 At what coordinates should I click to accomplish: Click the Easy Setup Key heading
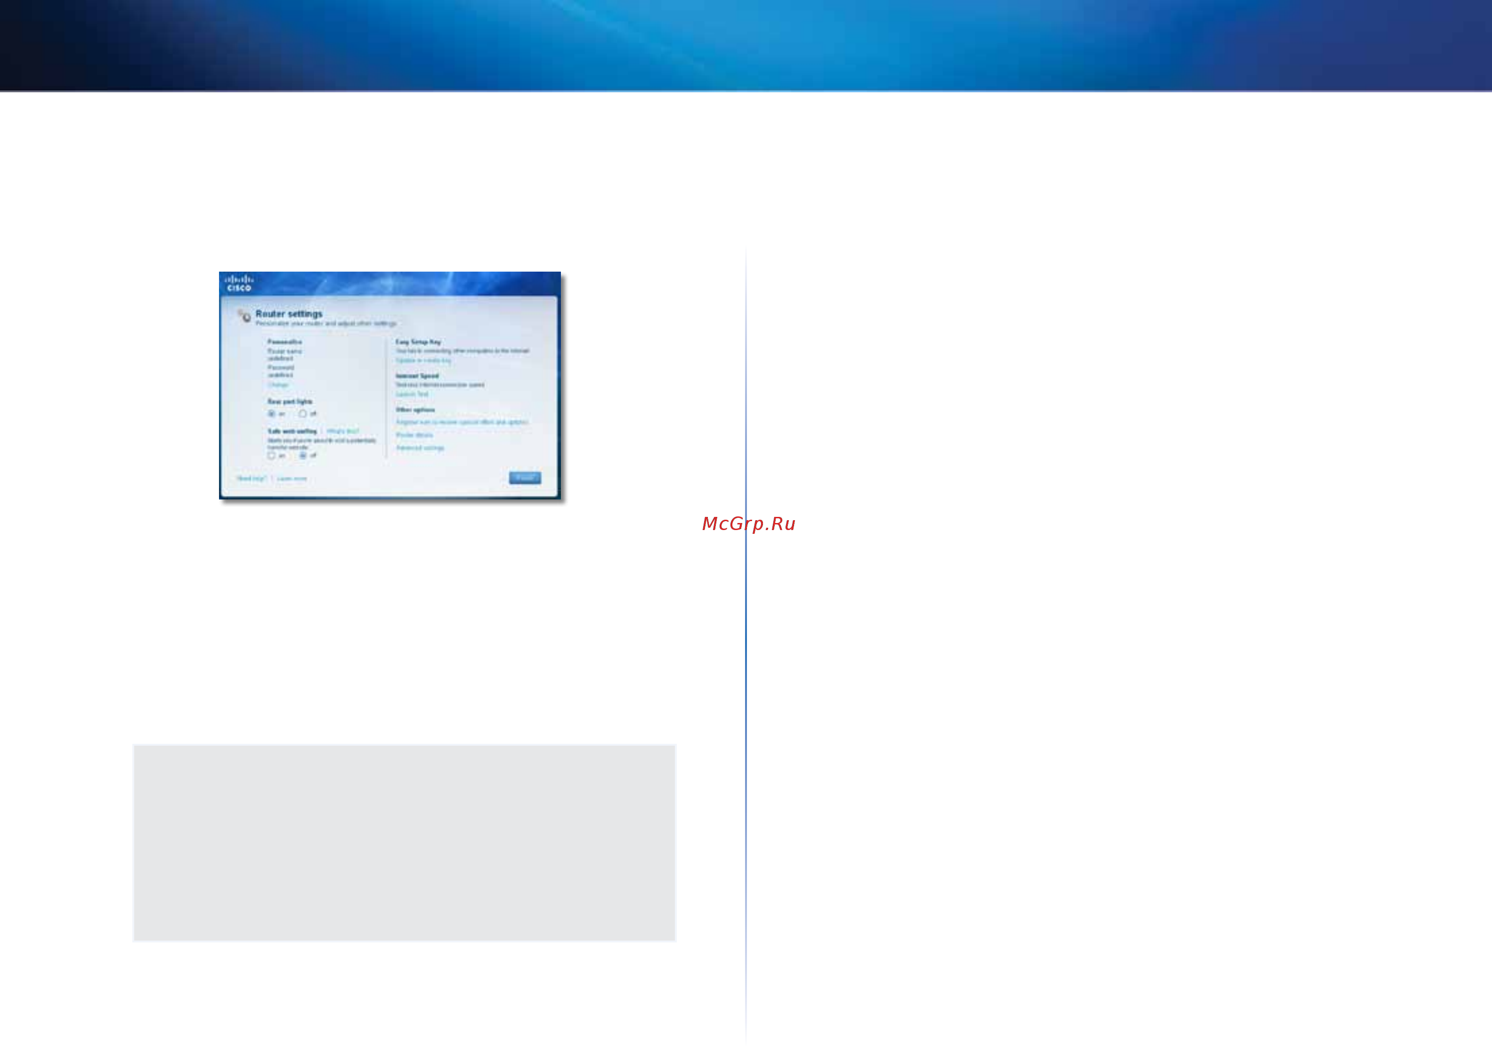tap(419, 342)
